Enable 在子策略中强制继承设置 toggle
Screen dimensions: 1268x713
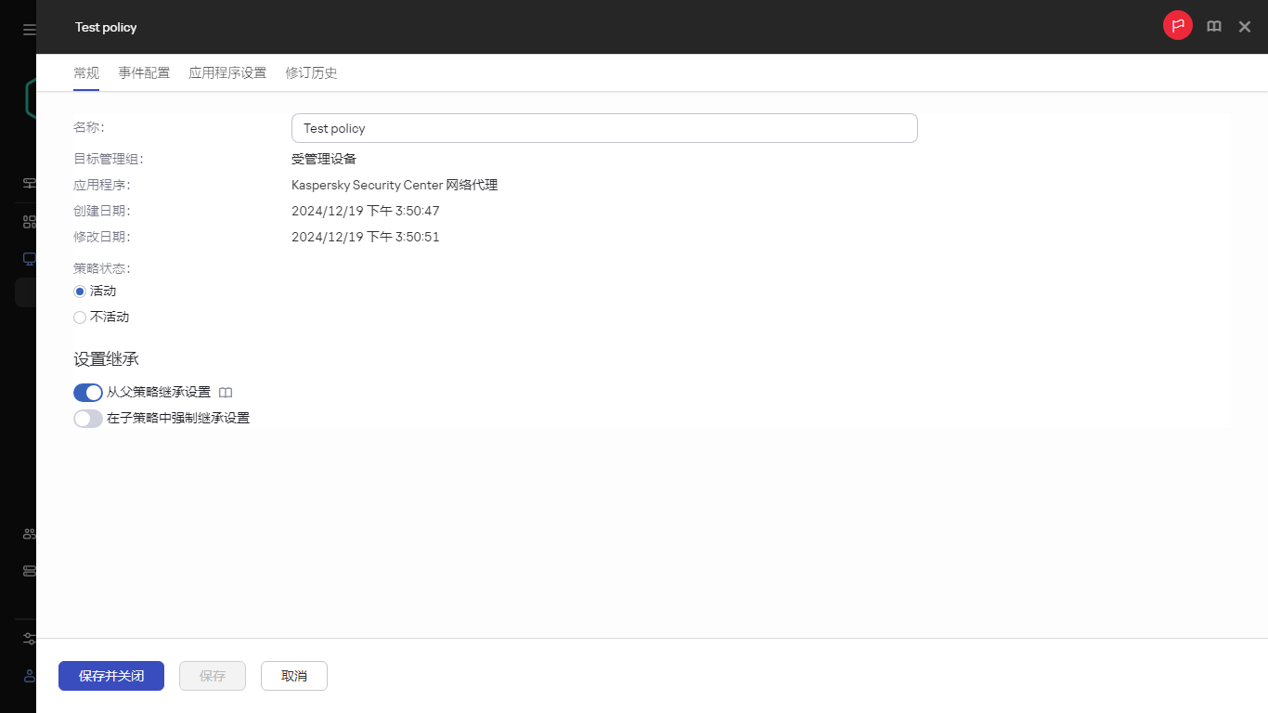(x=87, y=418)
